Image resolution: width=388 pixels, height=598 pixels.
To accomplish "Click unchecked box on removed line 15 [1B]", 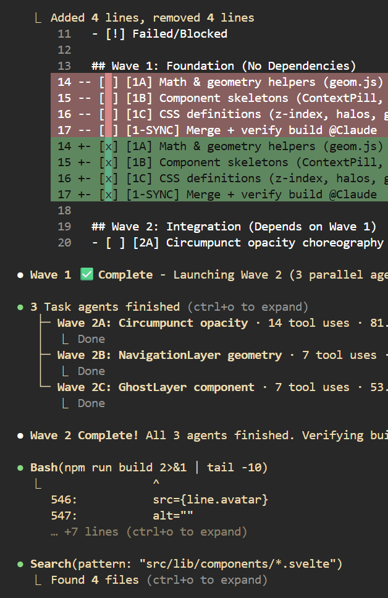I will pyautogui.click(x=108, y=98).
